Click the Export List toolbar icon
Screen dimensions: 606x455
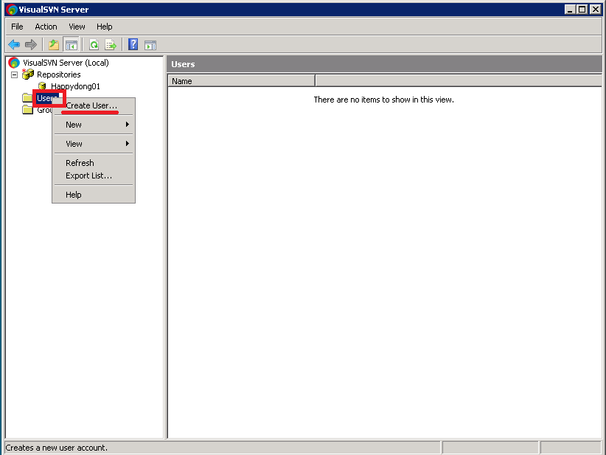(x=111, y=44)
